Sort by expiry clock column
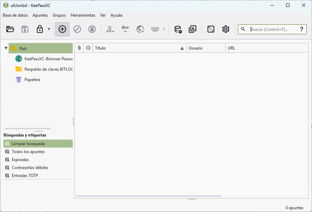Screen dimensions: 312x212 [88, 48]
